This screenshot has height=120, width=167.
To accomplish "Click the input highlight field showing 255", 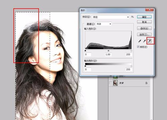I will 129,55.
